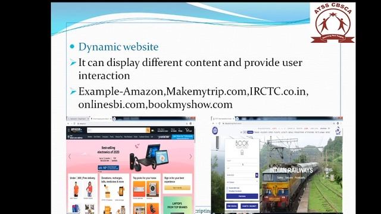Viewport: 381px width, 214px height.
Task: Click the Indian Railways round logo
Action: (215, 131)
